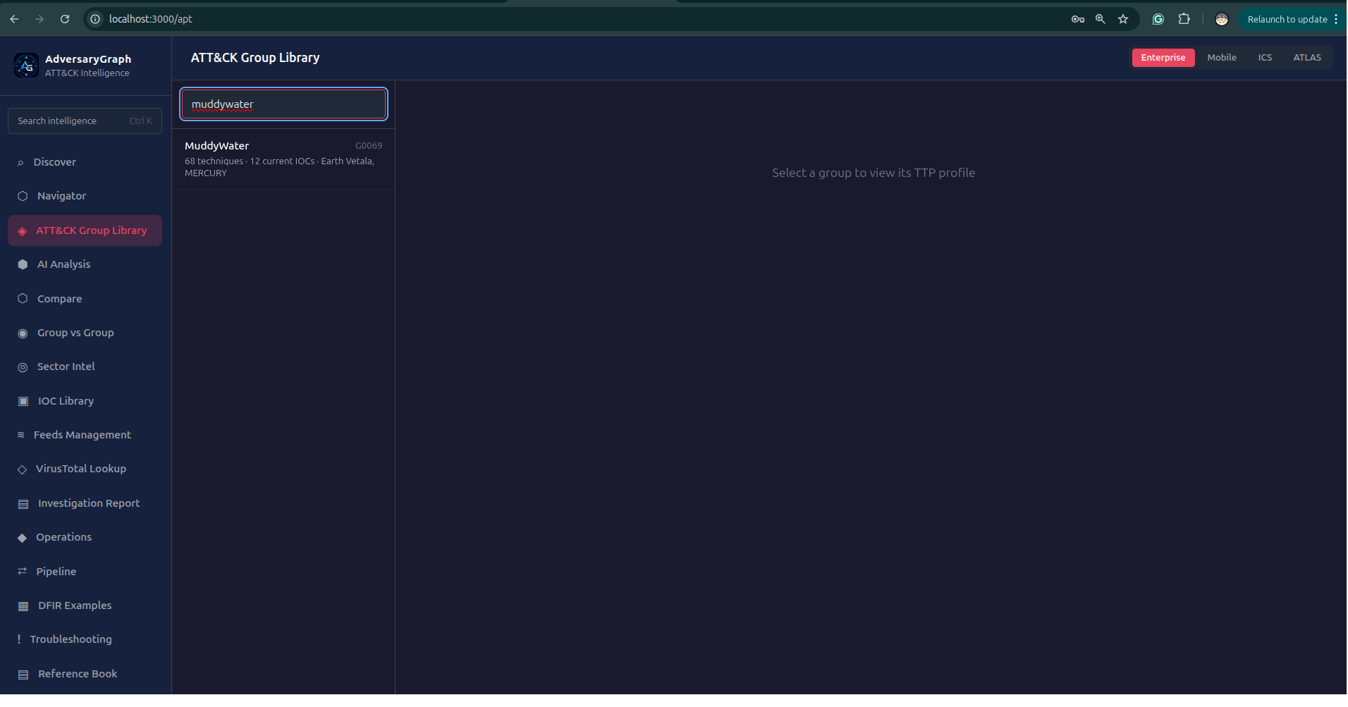Open browser menu three dots
The image size is (1348, 707).
(1336, 19)
